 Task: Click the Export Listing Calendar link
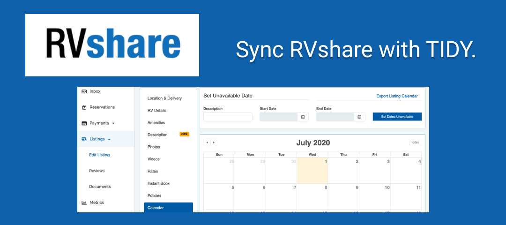click(397, 96)
